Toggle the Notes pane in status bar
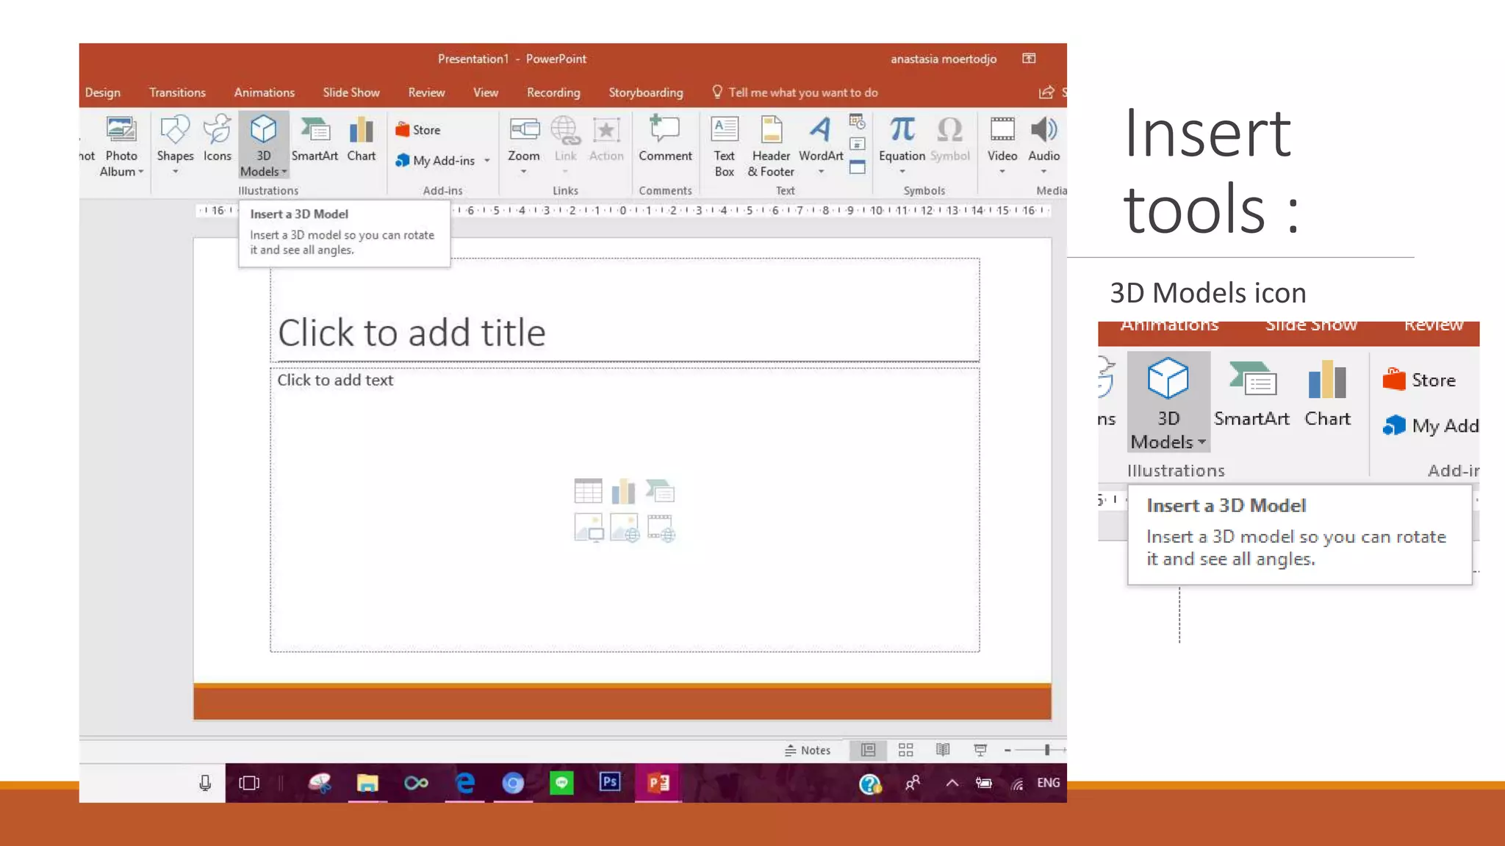The height and width of the screenshot is (846, 1505). [808, 750]
